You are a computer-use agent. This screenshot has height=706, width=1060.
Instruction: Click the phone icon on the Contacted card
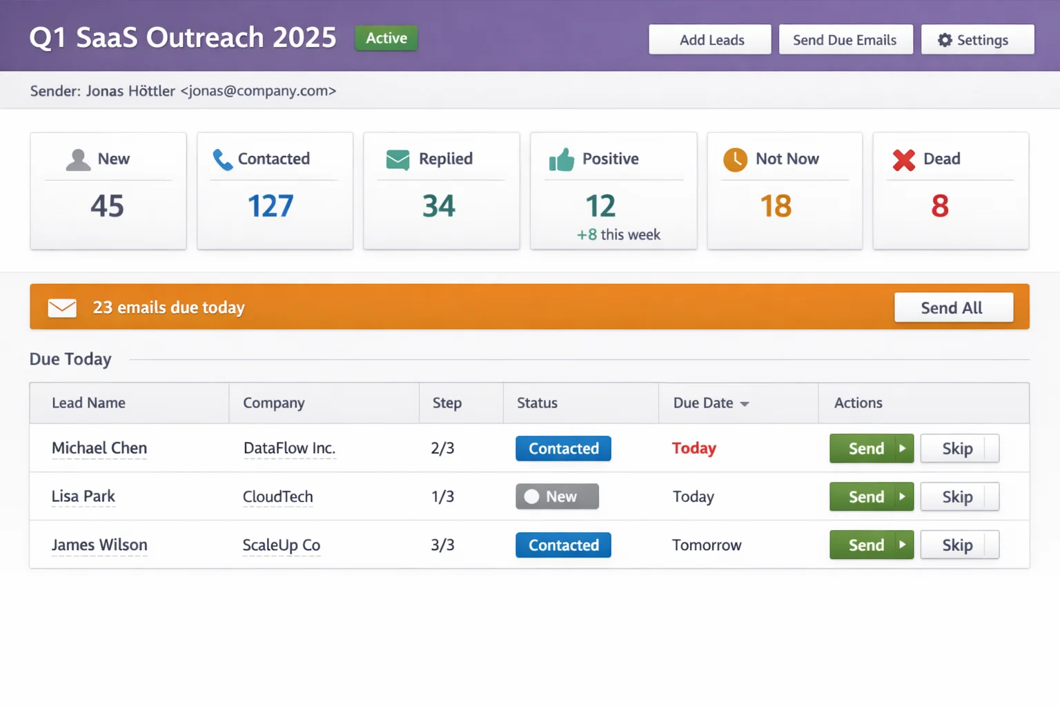pos(222,159)
